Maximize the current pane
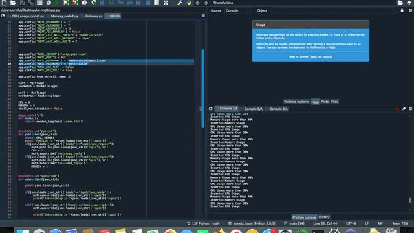This screenshot has width=414, height=233. [157, 3]
